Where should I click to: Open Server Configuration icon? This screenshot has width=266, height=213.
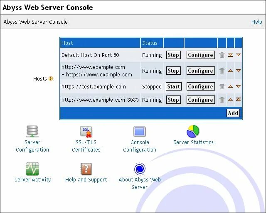[x=32, y=131]
